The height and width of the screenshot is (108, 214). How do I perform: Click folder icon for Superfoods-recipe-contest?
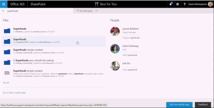(7, 52)
